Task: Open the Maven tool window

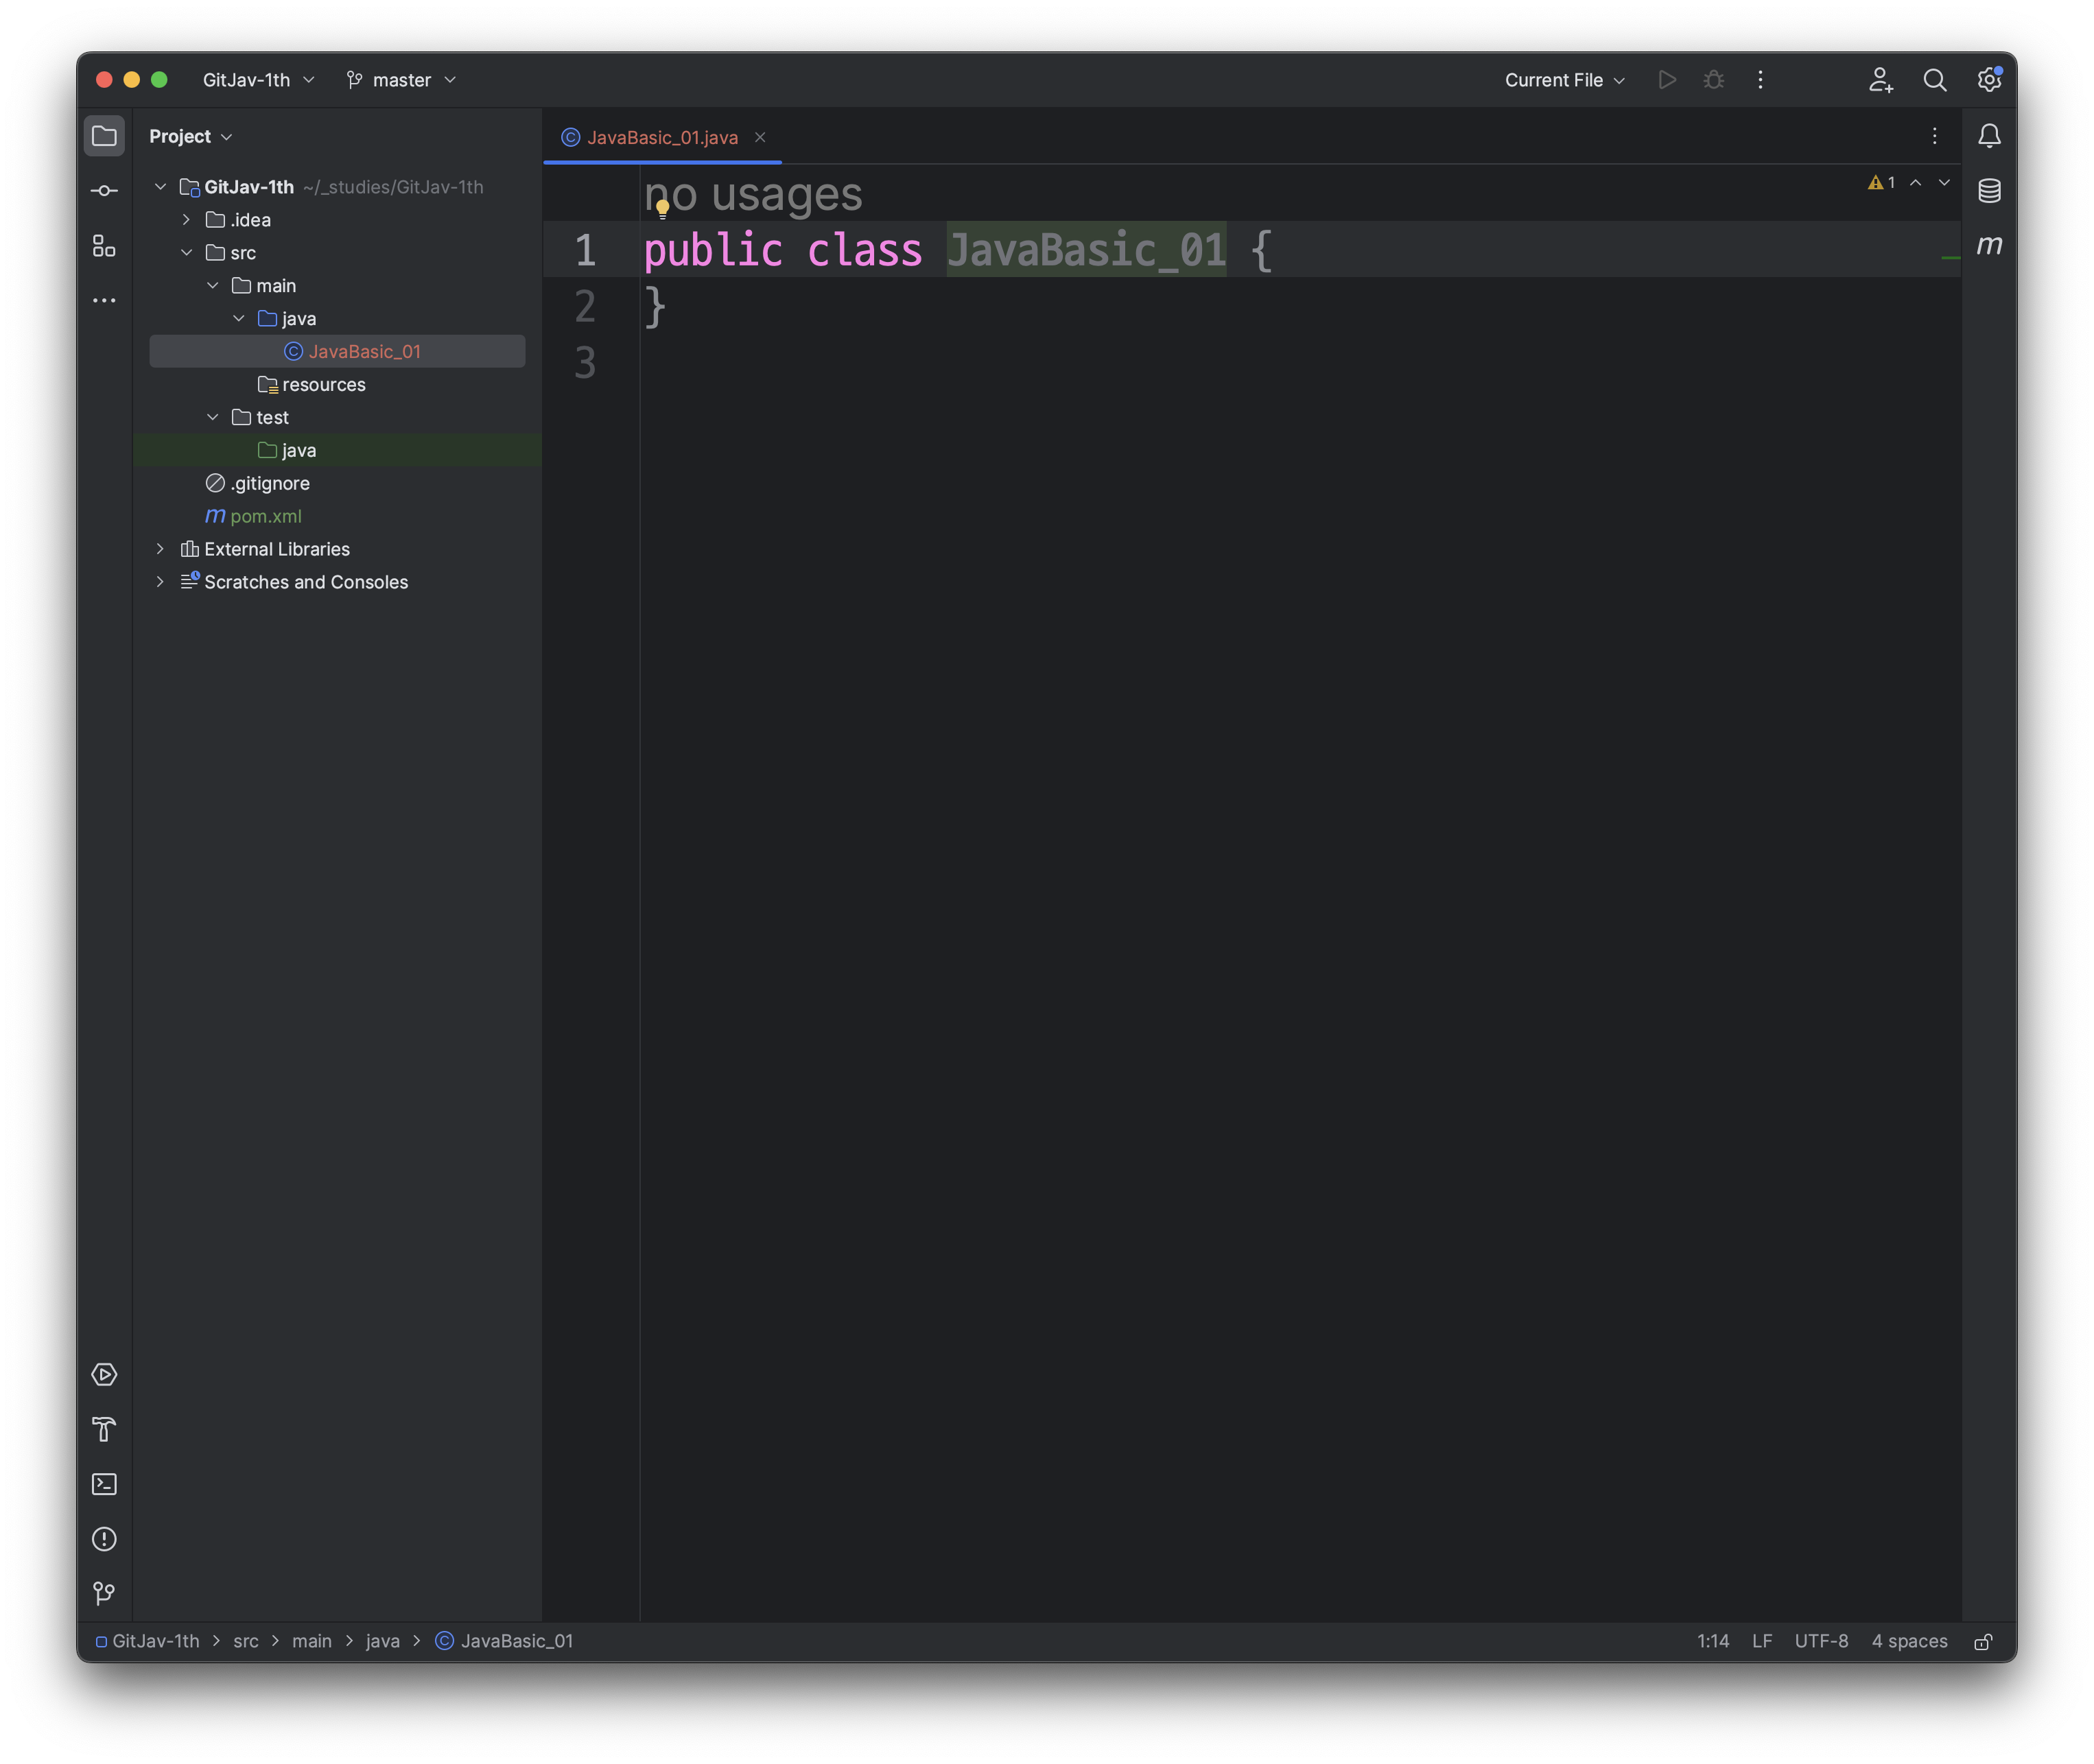Action: 1989,245
